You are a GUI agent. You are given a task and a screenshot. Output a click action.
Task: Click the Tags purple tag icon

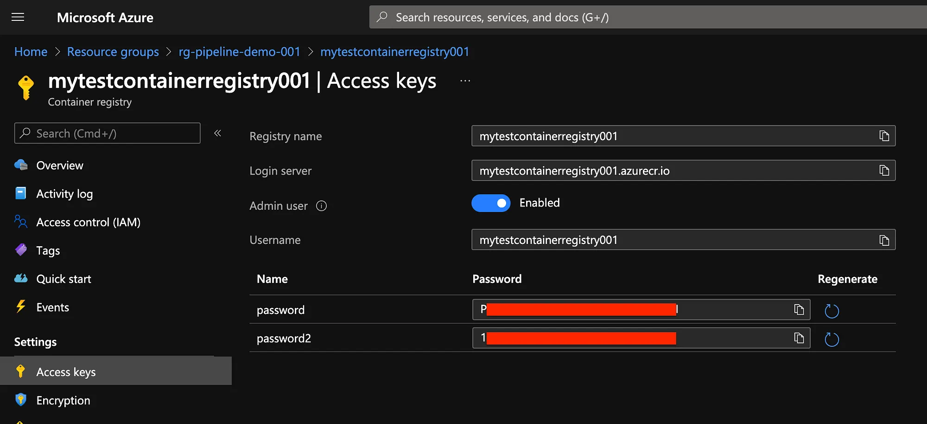coord(21,250)
